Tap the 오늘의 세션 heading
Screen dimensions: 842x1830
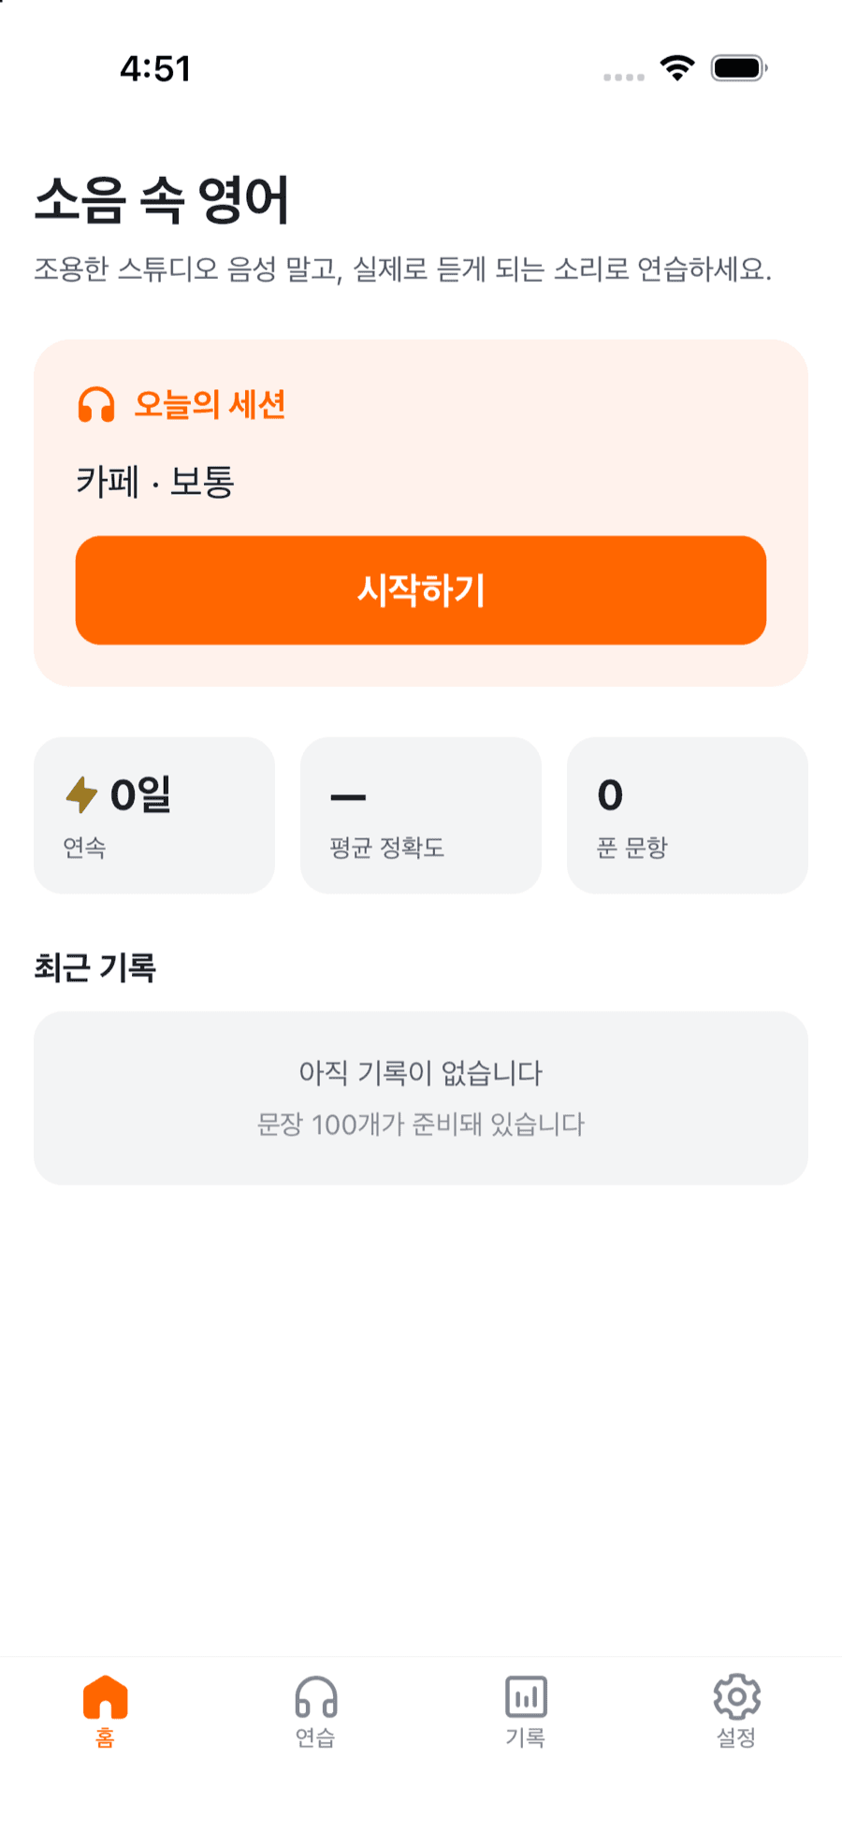[210, 405]
